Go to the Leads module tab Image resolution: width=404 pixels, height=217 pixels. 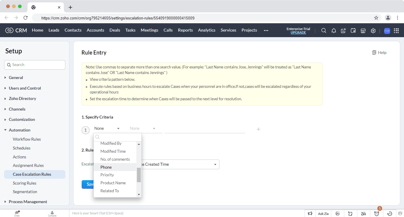click(54, 30)
